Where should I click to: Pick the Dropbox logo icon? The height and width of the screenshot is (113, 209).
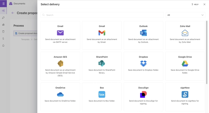pyautogui.click(x=143, y=64)
